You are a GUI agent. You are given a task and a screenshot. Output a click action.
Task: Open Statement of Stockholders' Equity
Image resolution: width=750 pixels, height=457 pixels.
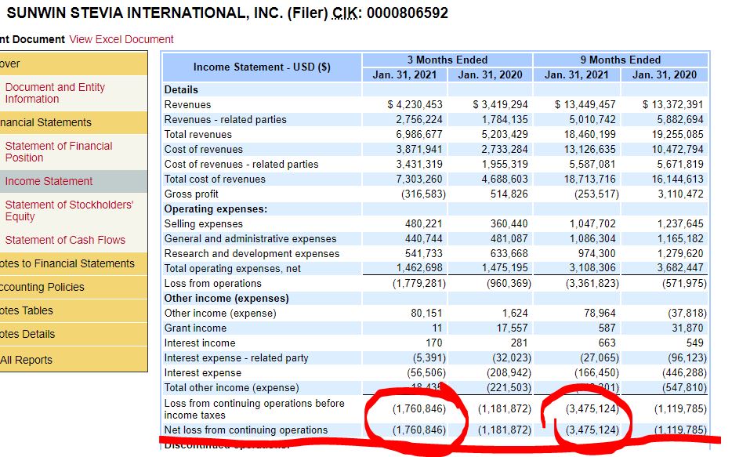click(x=69, y=210)
